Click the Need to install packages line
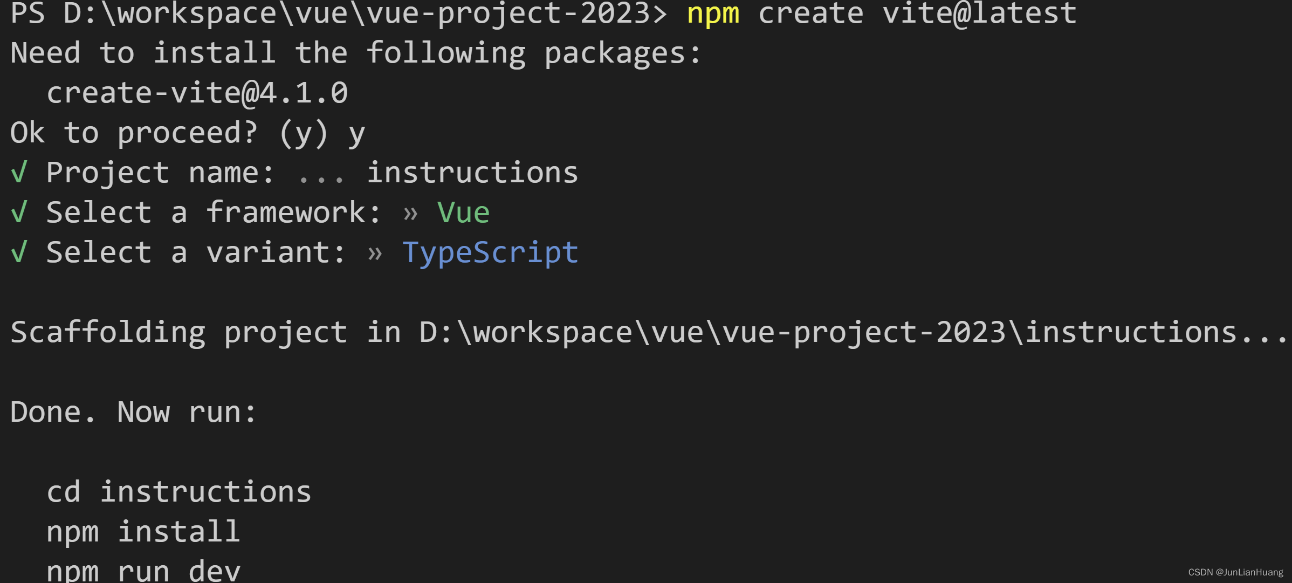This screenshot has width=1292, height=583. [x=355, y=53]
